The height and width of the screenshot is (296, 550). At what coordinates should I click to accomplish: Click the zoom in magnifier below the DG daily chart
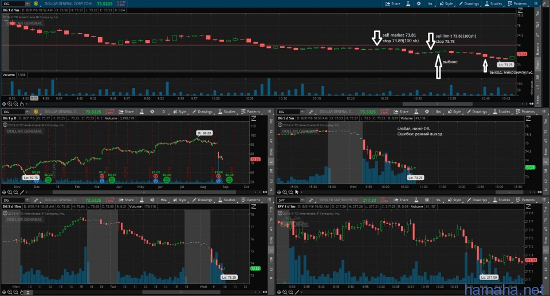[10, 192]
